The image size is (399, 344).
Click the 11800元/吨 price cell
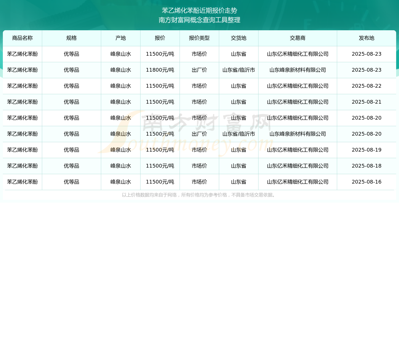(160, 70)
